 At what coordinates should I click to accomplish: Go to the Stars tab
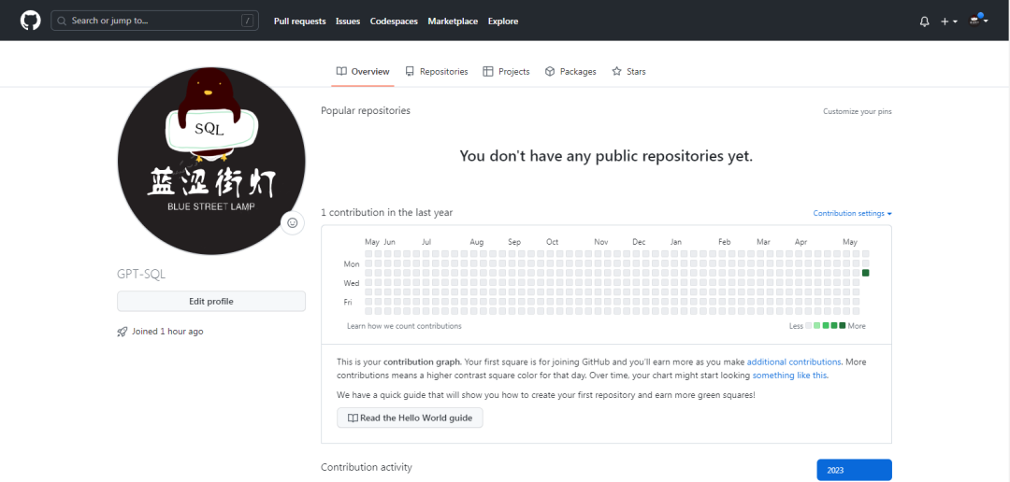[x=628, y=72]
